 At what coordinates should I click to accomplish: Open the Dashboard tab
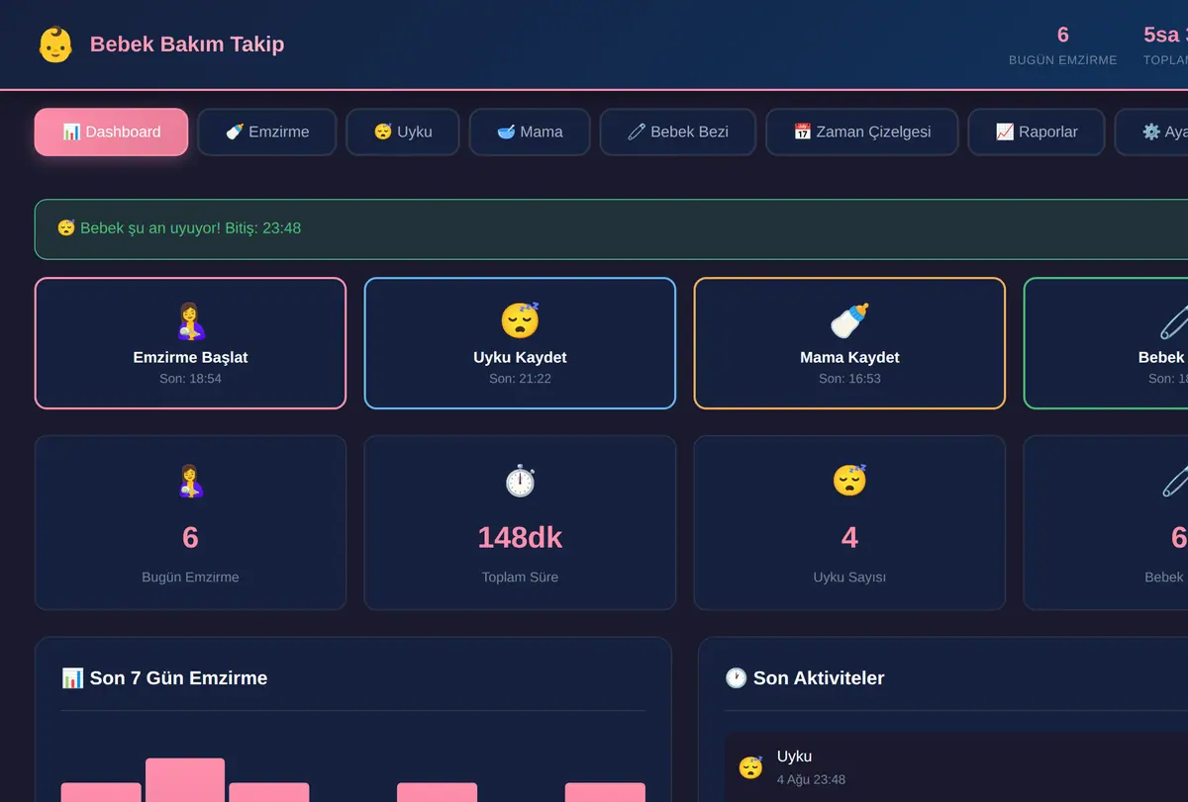point(111,132)
